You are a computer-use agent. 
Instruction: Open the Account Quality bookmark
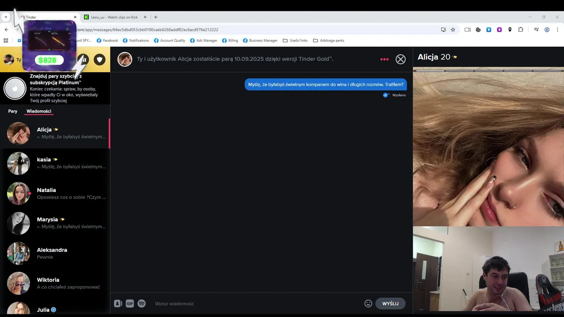point(169,41)
